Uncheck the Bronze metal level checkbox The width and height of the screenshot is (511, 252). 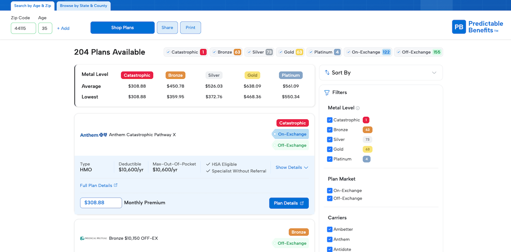pyautogui.click(x=330, y=130)
